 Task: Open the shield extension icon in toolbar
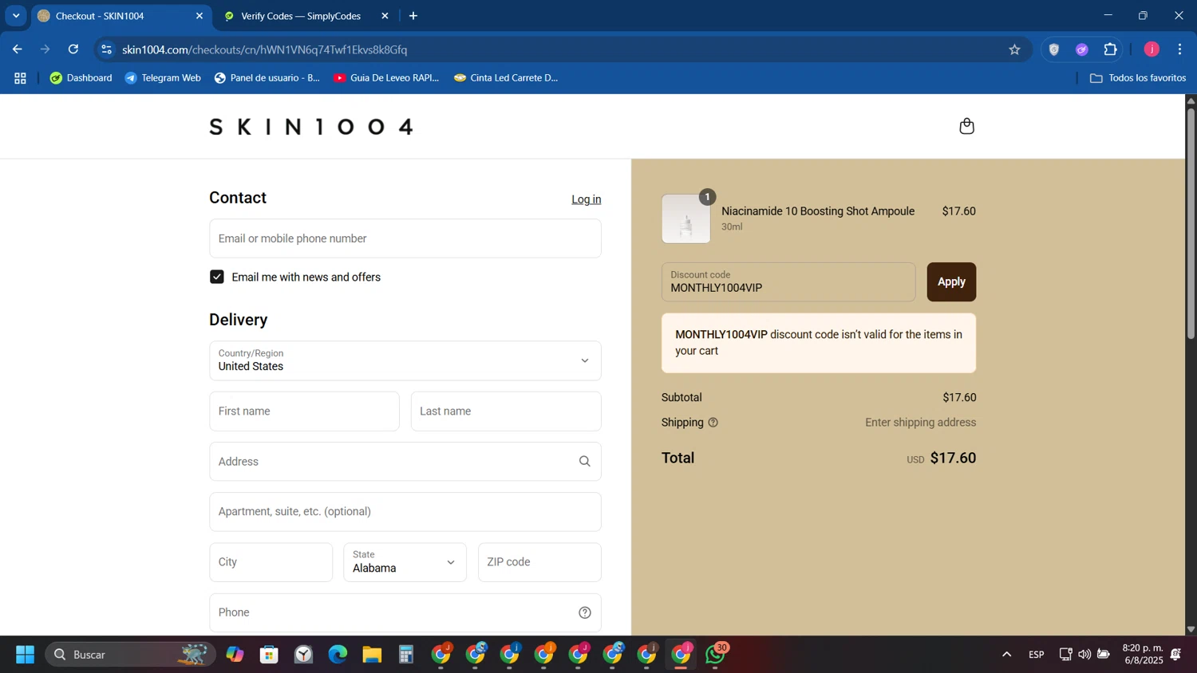click(x=1053, y=49)
